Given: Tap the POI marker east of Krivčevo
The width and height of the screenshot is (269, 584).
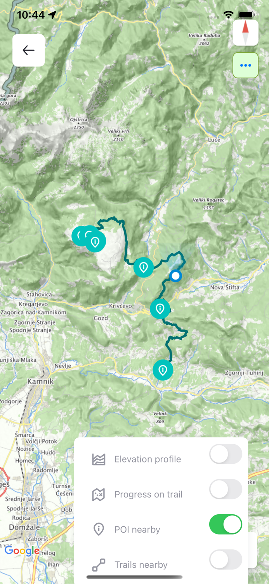Looking at the screenshot, I should click(160, 309).
